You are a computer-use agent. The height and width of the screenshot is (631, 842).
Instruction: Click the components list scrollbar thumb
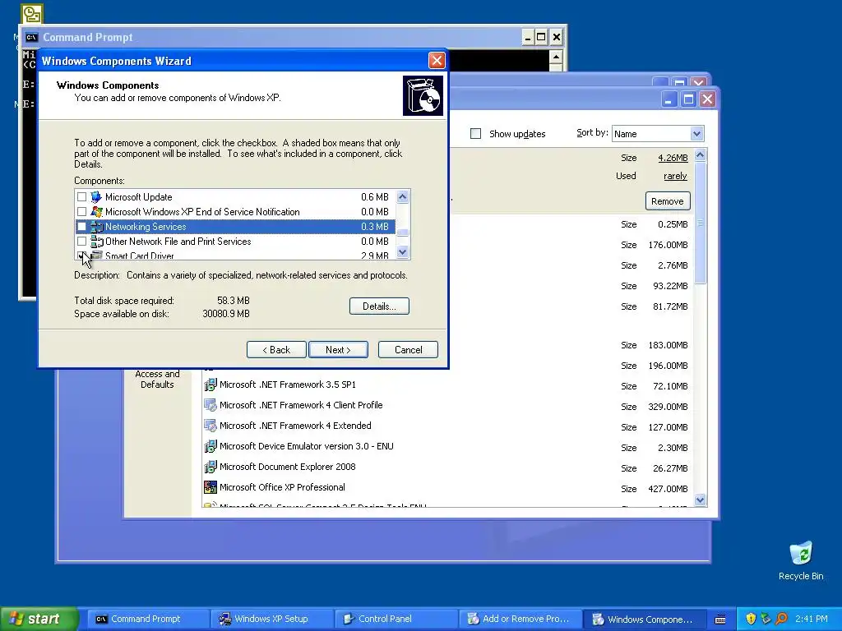pos(403,233)
